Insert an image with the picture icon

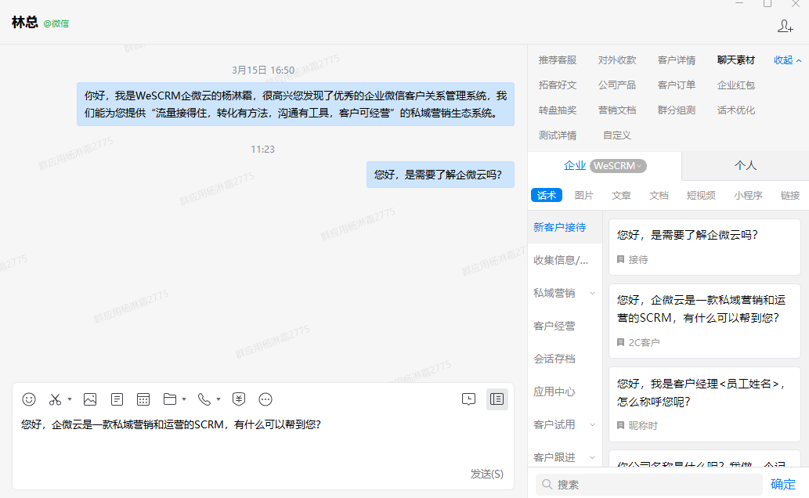pyautogui.click(x=90, y=399)
